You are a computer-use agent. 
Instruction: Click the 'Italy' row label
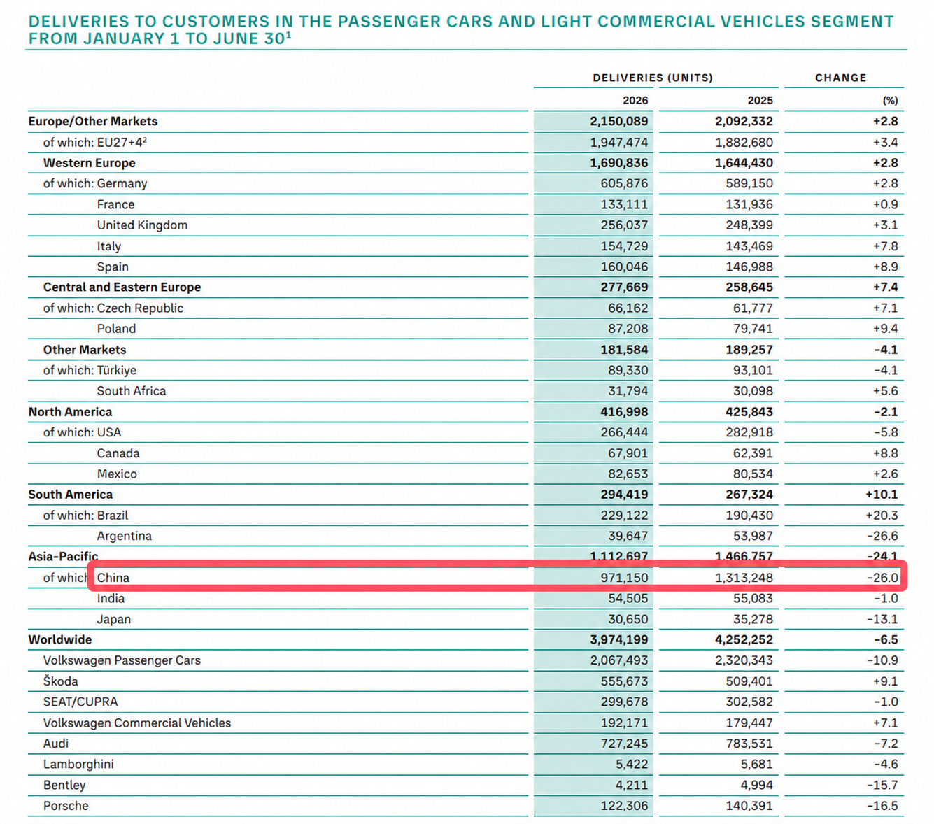pos(108,246)
